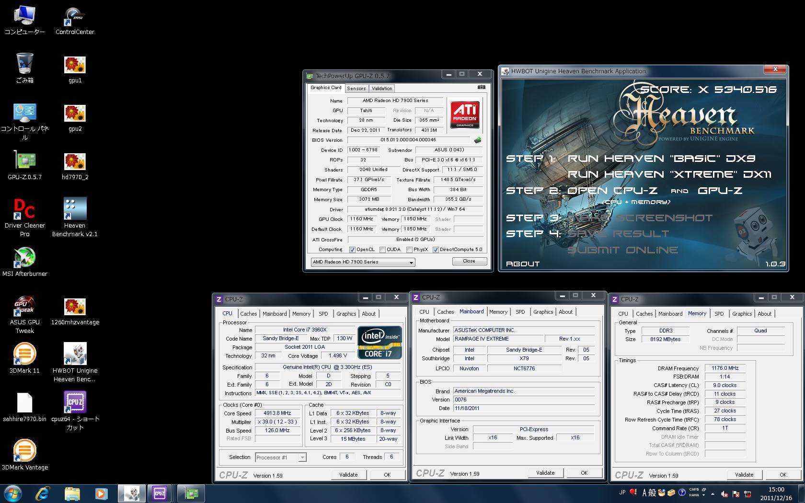Click Validate in the right CPU-Z window
This screenshot has width=805, height=503.
744,475
